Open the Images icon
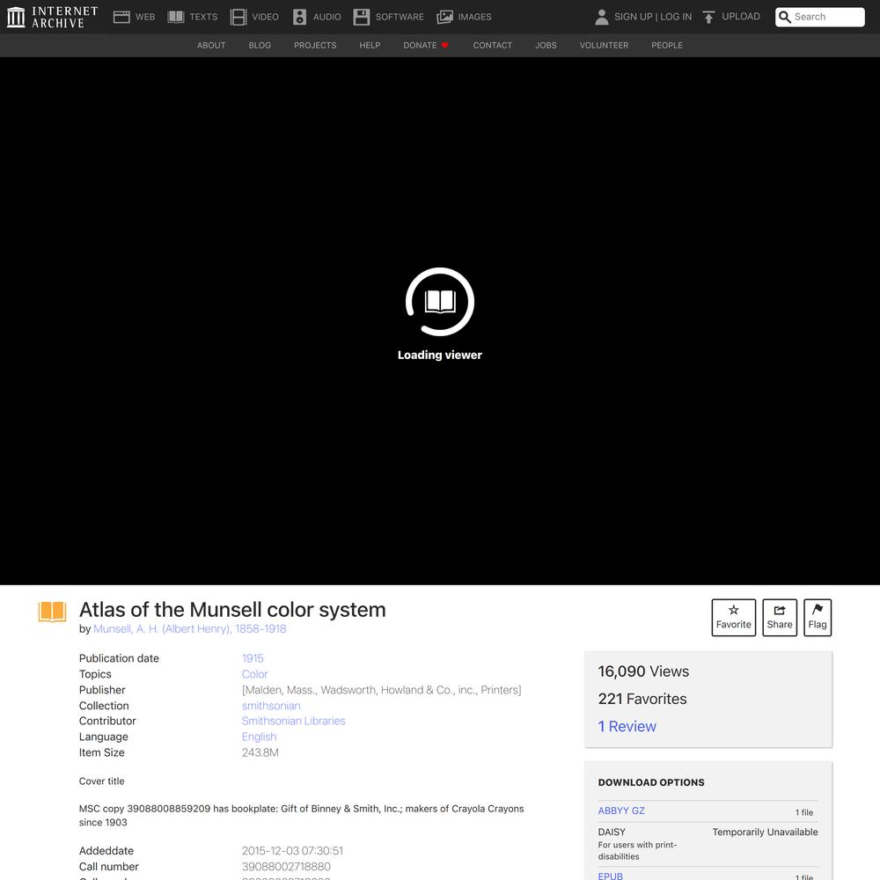Viewport: 880px width, 880px height. pyautogui.click(x=444, y=17)
